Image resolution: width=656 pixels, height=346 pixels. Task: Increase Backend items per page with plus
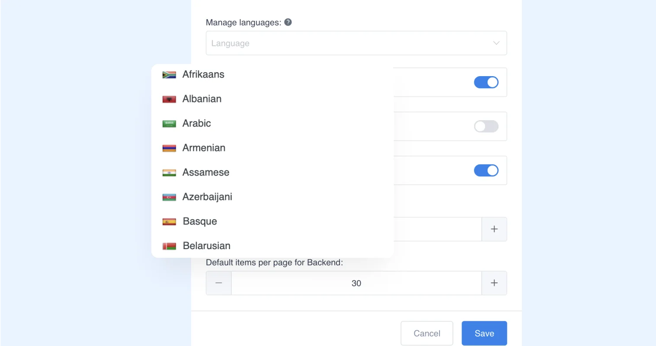(x=494, y=283)
